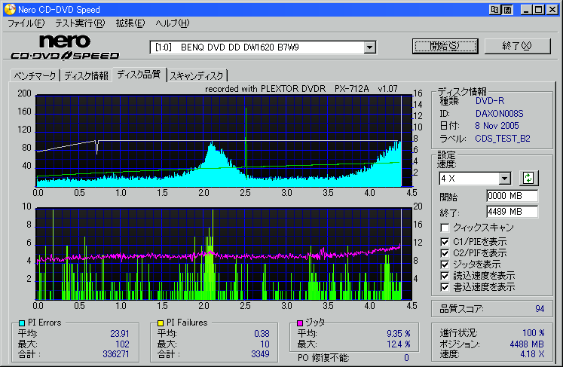Viewport: 563px width, 367px height.
Task: Expand the 4 X speed dropdown
Action: [x=505, y=179]
